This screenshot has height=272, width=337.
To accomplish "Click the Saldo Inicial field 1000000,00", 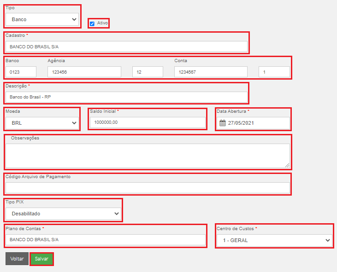I will pos(148,122).
